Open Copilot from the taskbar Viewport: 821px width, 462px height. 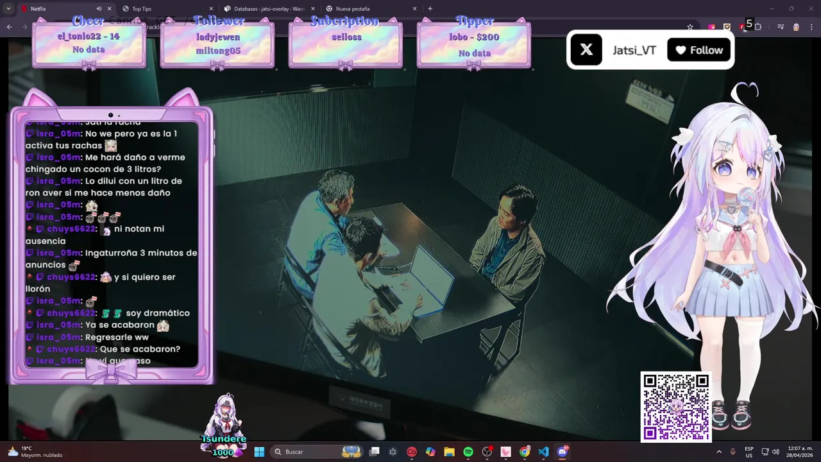pyautogui.click(x=430, y=452)
